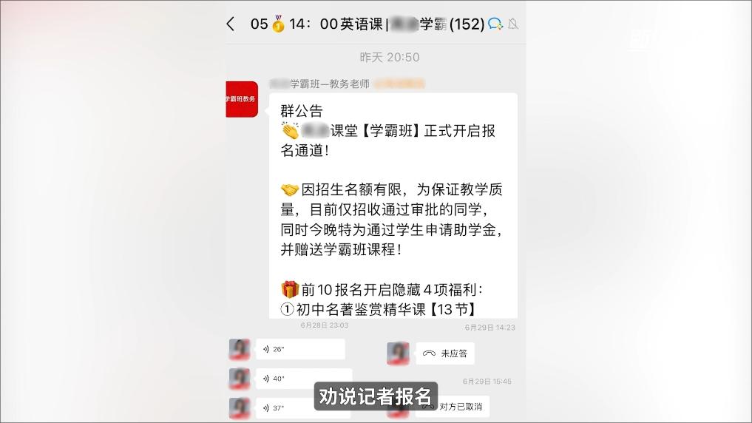Screen dimensions: 752x423
Task: Open the red 学霸班教务 avatar profile
Action: [242, 99]
